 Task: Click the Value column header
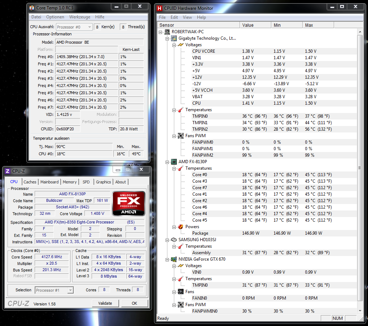point(255,25)
